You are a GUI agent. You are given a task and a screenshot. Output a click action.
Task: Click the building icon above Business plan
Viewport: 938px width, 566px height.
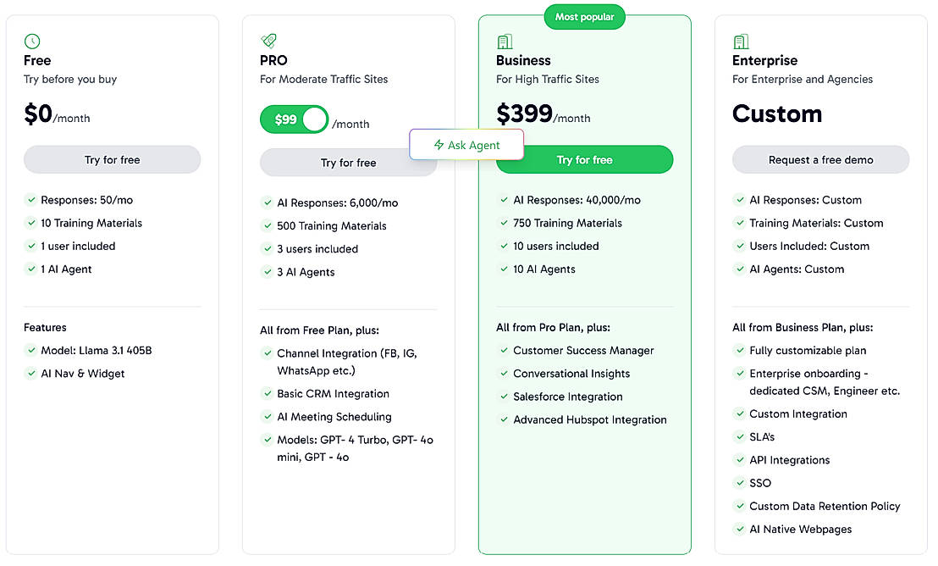coord(505,41)
